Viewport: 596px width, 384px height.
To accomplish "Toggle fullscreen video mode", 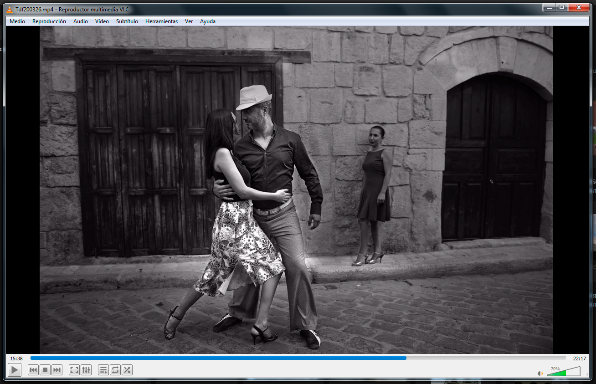I will pos(74,370).
